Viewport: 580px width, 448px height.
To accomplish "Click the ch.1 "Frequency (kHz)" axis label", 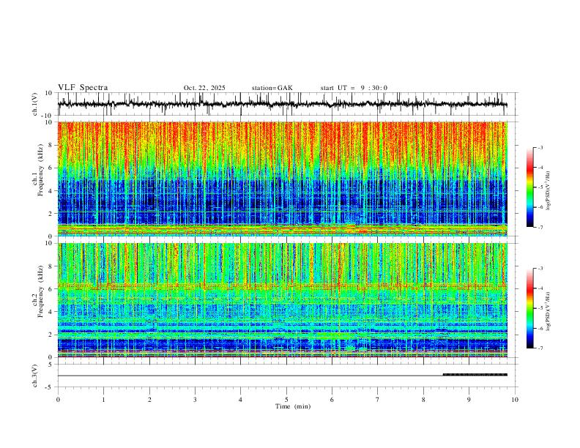I will coord(40,170).
